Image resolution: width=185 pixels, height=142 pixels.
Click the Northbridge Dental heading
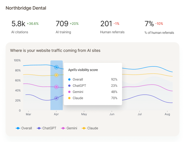pos(26,8)
